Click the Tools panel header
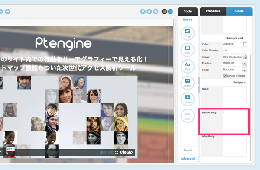The height and width of the screenshot is (170, 260). coord(188,11)
